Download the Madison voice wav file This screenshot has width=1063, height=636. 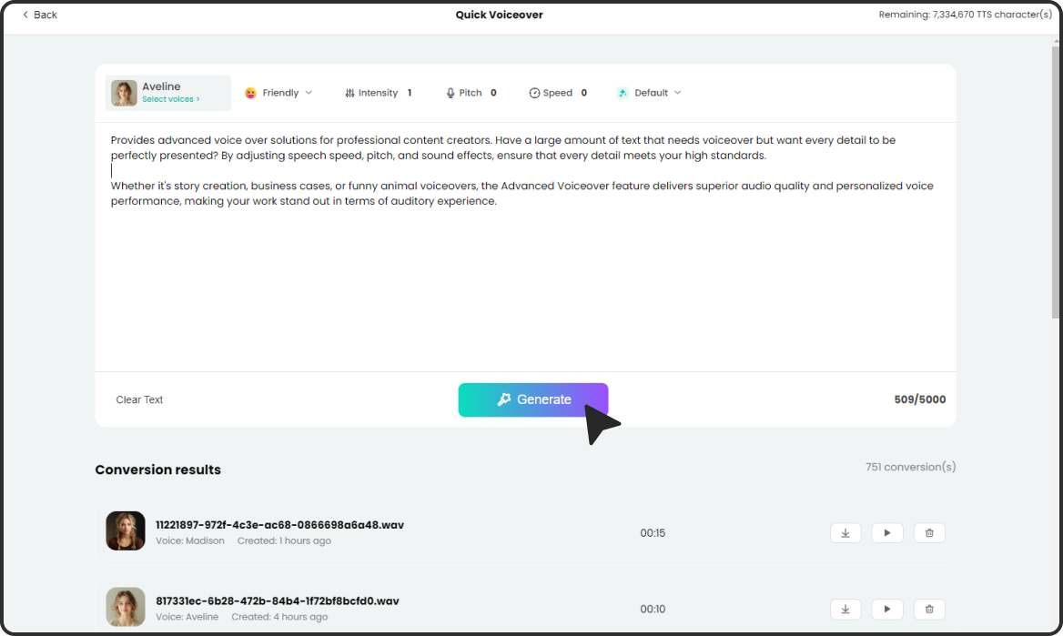pyautogui.click(x=845, y=533)
